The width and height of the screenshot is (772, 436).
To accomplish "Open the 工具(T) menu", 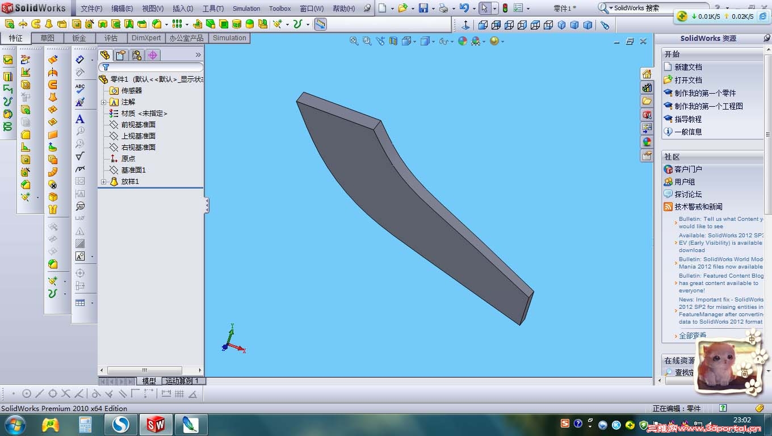I will pos(213,9).
